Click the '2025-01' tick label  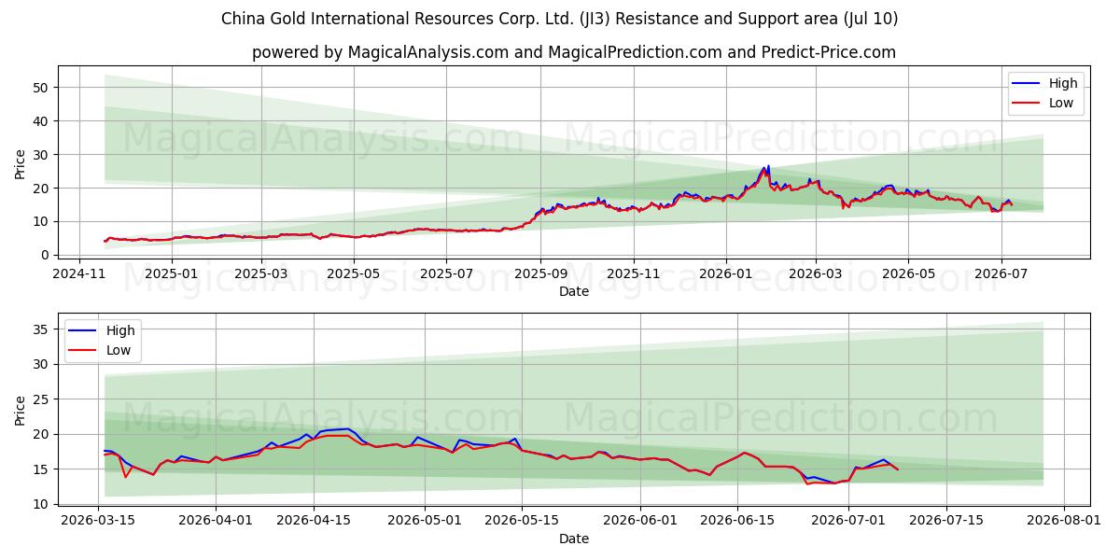coord(172,273)
